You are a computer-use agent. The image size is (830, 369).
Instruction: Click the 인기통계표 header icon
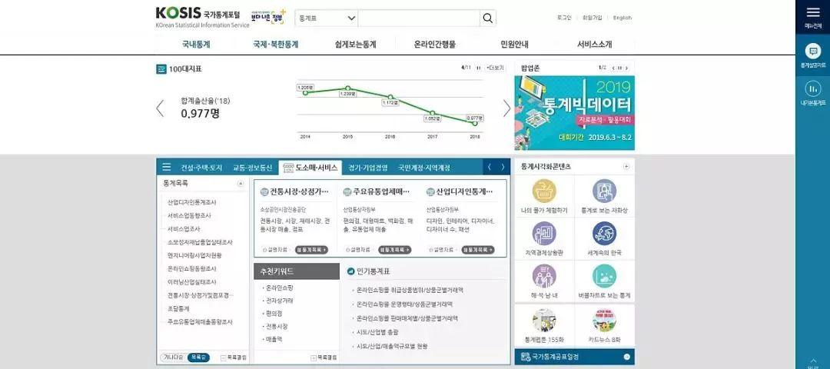tap(350, 271)
